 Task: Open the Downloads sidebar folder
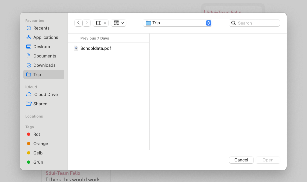(44, 65)
